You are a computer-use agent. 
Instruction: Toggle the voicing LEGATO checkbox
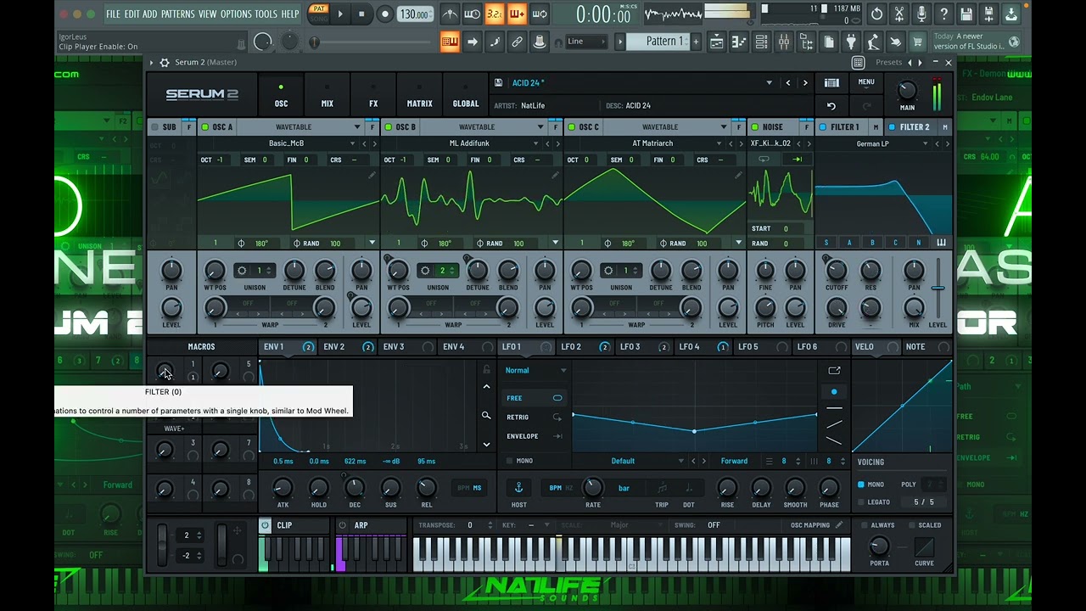coord(861,502)
